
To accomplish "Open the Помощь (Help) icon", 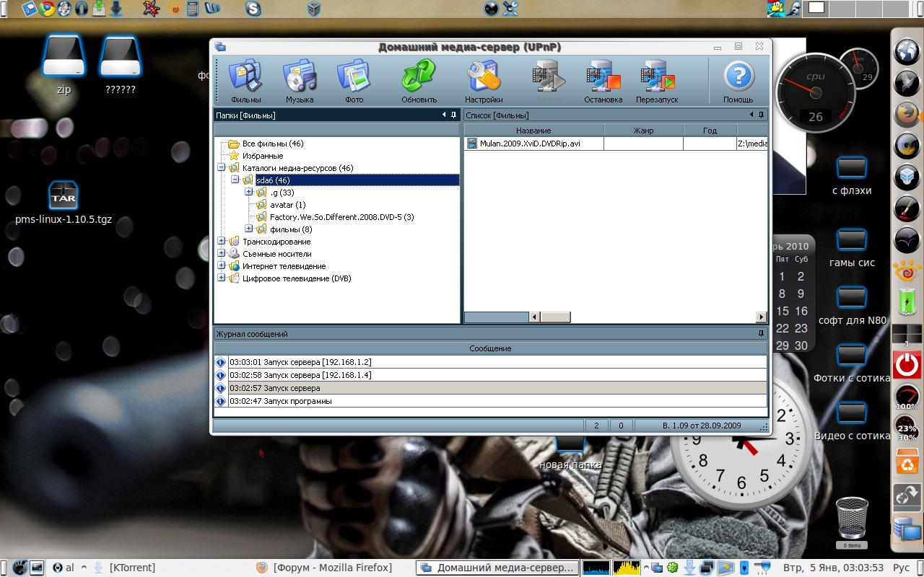I will point(738,81).
